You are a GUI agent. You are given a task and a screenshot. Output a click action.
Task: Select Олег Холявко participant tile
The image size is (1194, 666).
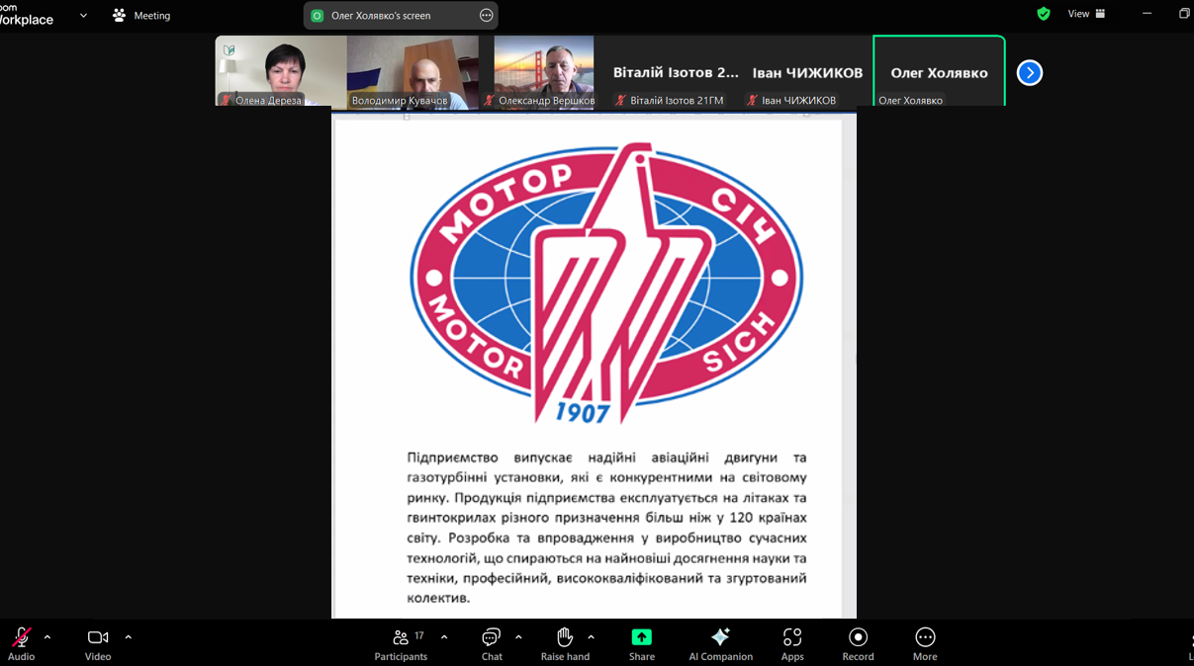[939, 71]
